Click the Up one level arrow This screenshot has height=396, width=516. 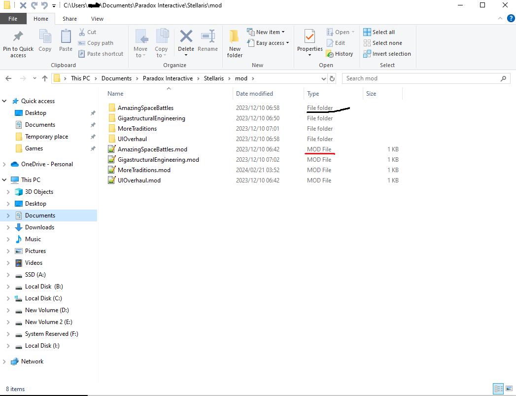pyautogui.click(x=45, y=78)
